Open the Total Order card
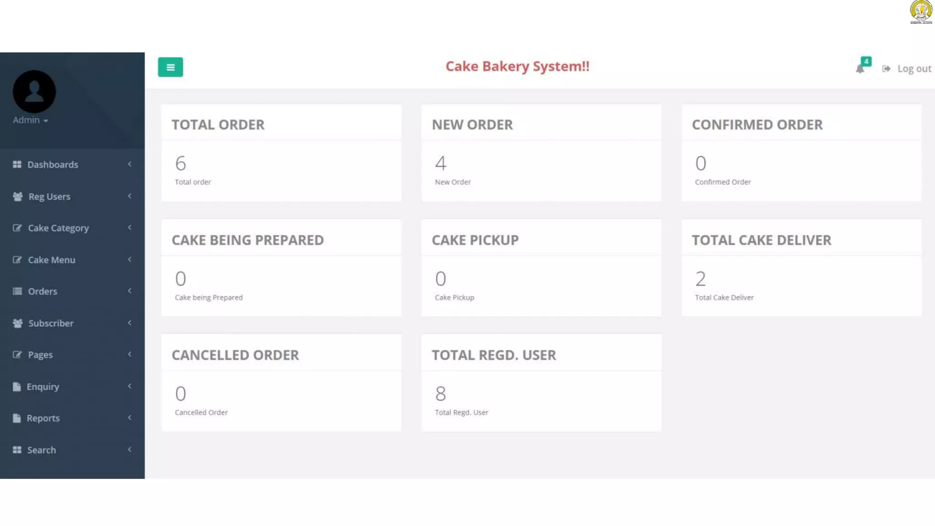The width and height of the screenshot is (935, 526). point(281,153)
